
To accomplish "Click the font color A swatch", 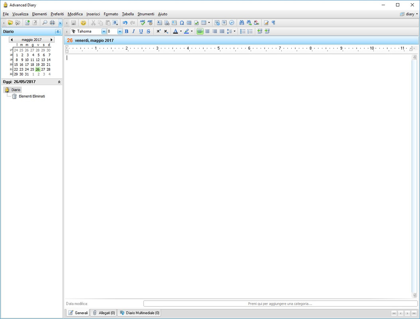I will point(175,32).
